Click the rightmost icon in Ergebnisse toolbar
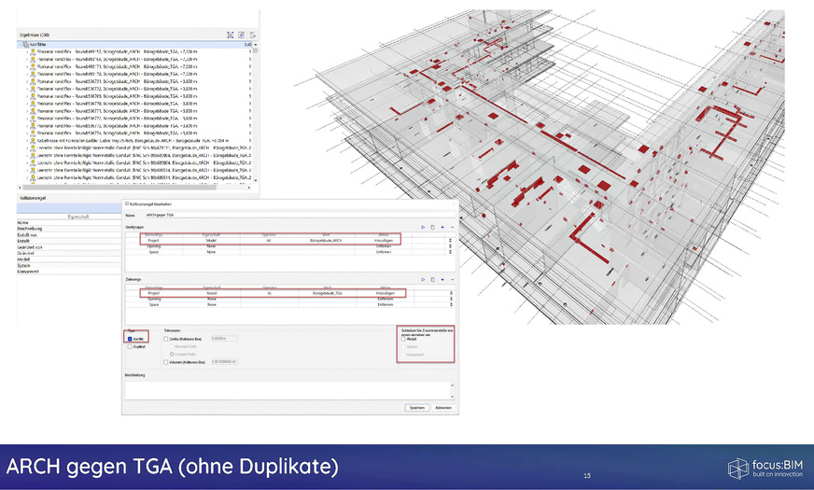Image resolution: width=814 pixels, height=490 pixels. (252, 34)
